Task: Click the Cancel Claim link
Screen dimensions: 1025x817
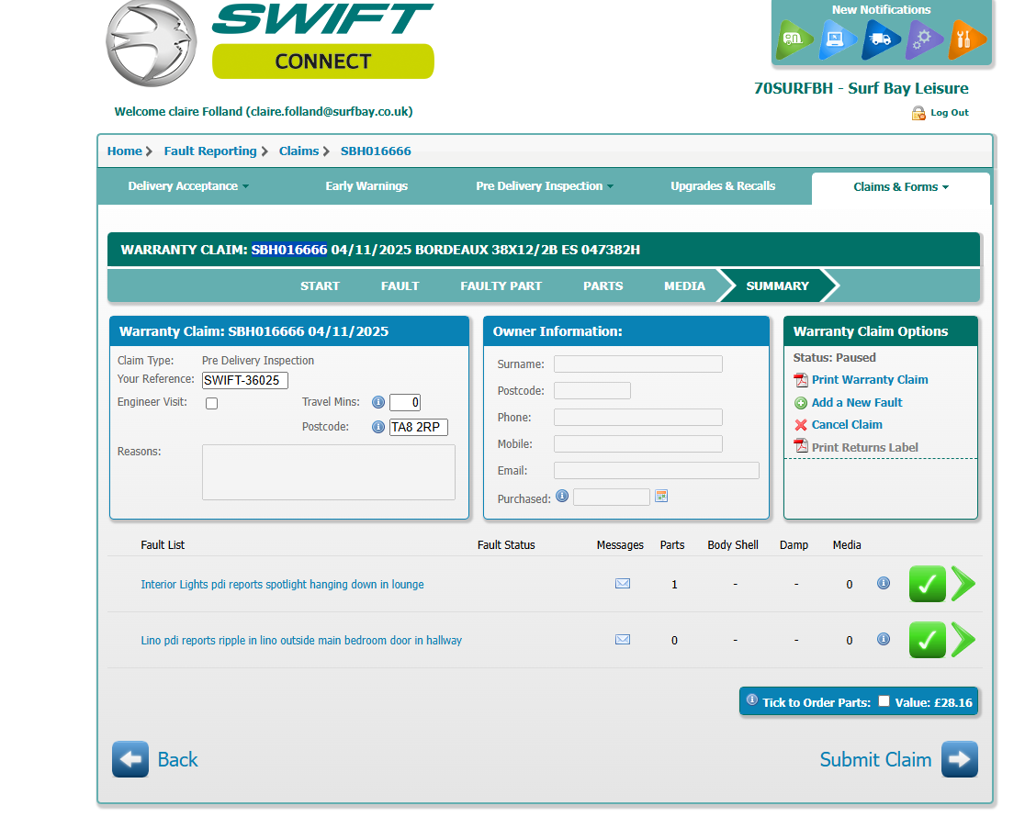Action: pos(847,425)
